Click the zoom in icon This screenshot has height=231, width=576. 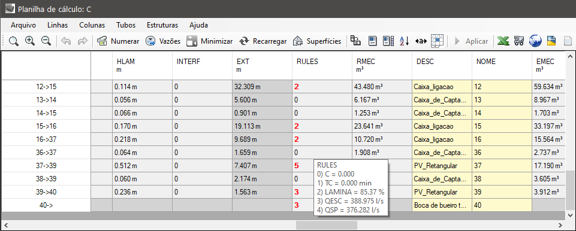30,41
